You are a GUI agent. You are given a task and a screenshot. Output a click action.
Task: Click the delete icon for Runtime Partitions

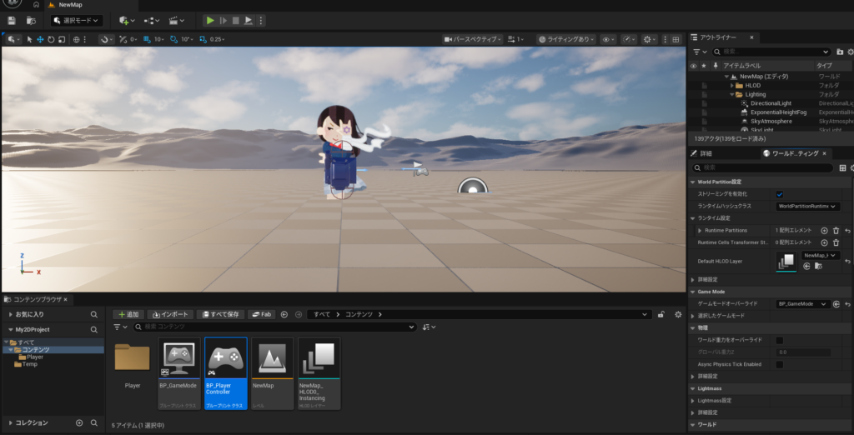(x=836, y=230)
